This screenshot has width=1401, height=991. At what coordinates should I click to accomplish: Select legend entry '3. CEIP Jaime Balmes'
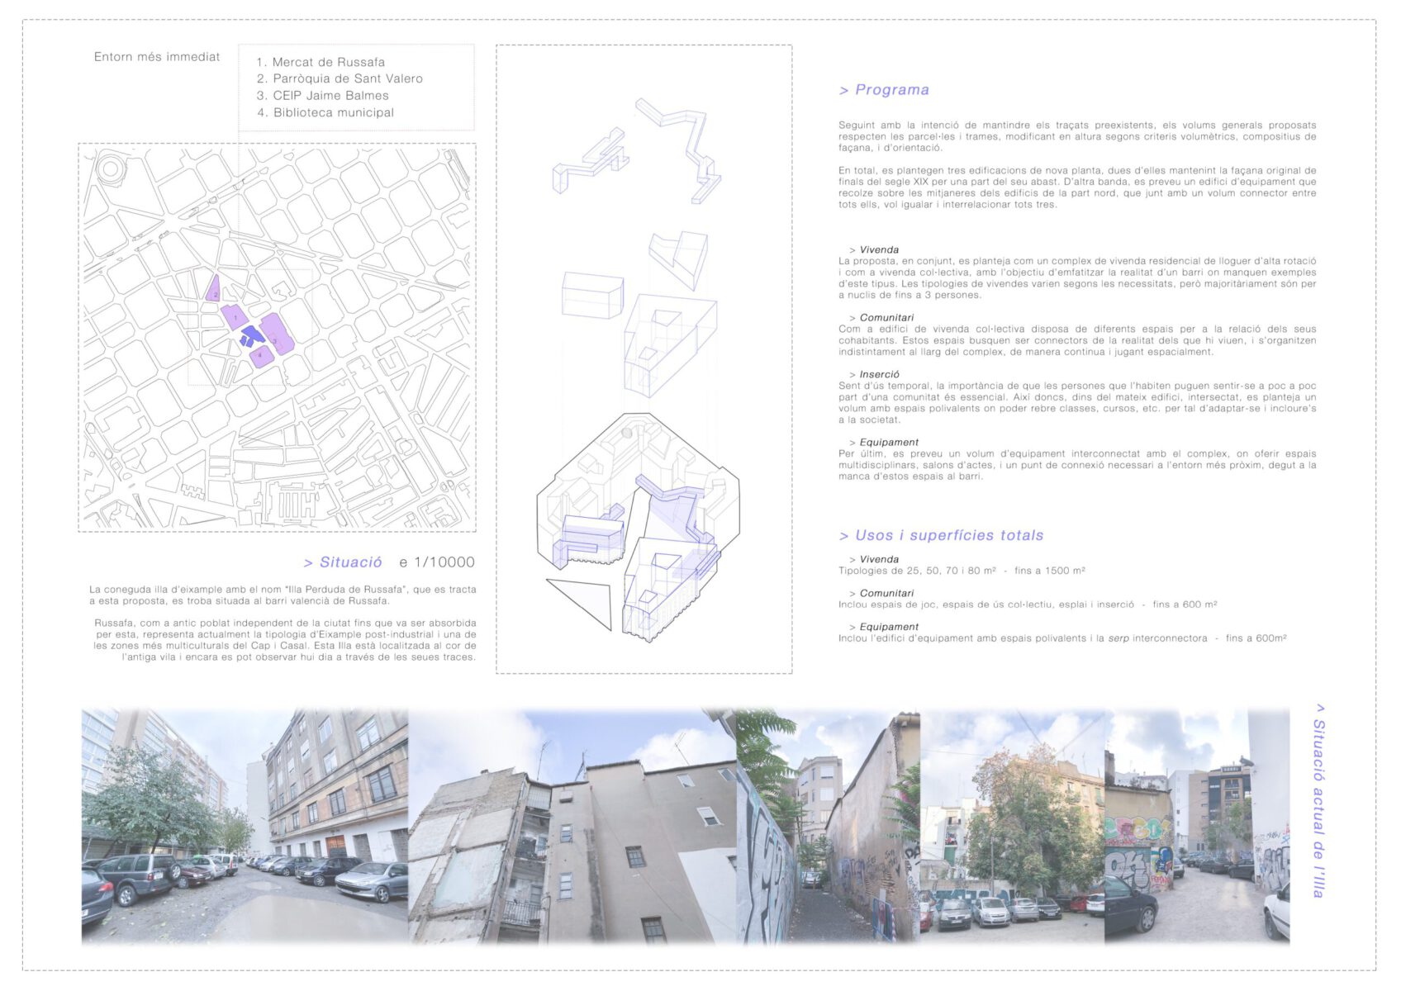pyautogui.click(x=322, y=96)
